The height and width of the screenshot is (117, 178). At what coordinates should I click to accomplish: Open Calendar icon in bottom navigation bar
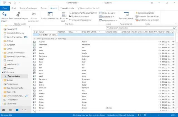pos(10,110)
